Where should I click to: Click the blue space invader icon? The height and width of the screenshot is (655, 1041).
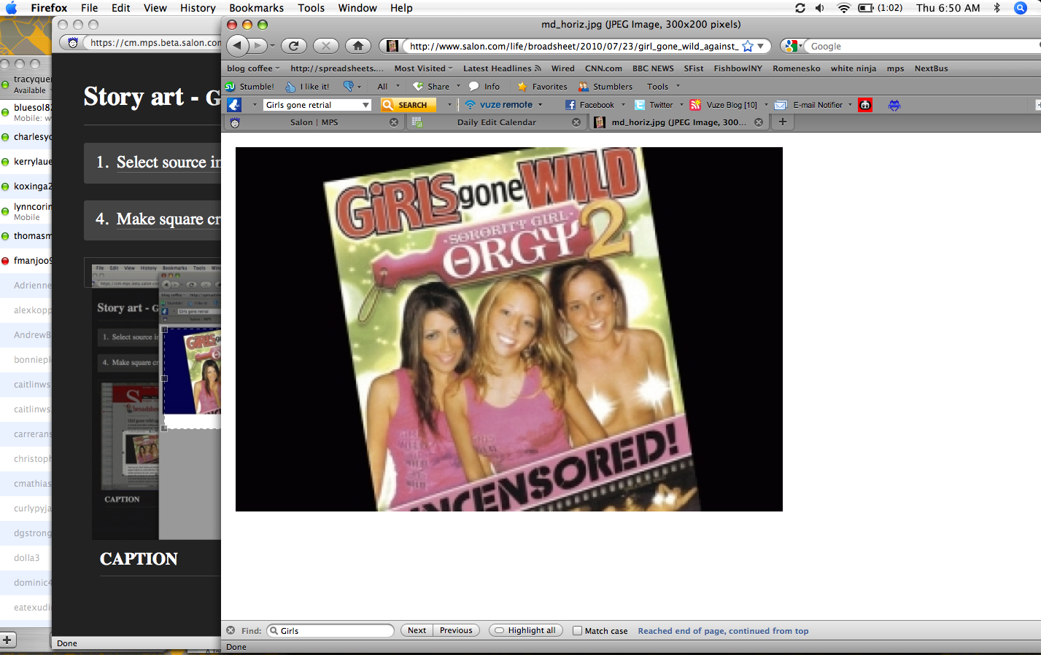[894, 105]
